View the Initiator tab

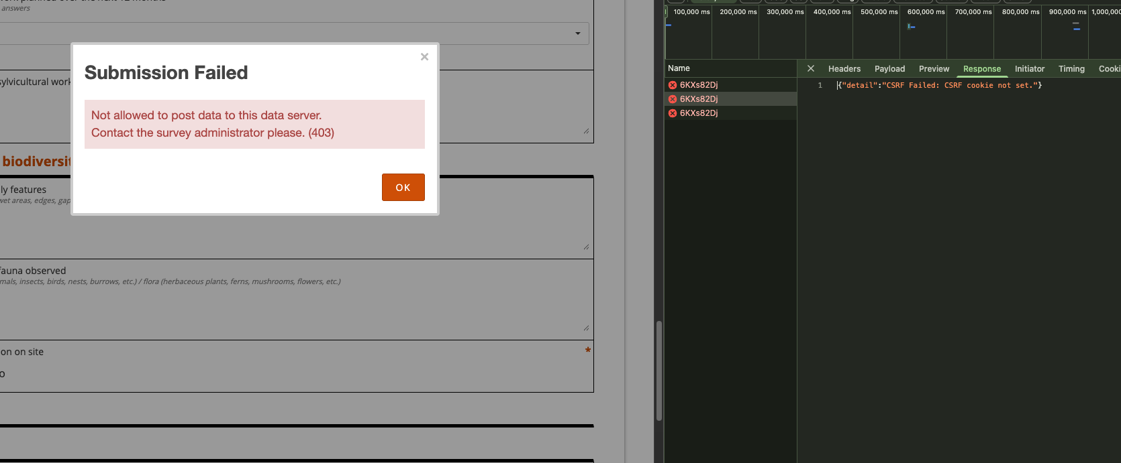click(x=1029, y=69)
